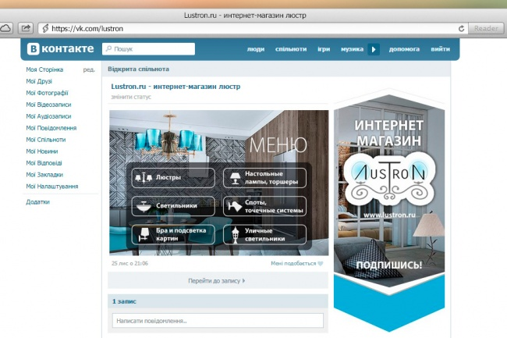Click the spotlight icon for Споты
The width and height of the screenshot is (507, 338).
pyautogui.click(x=235, y=206)
